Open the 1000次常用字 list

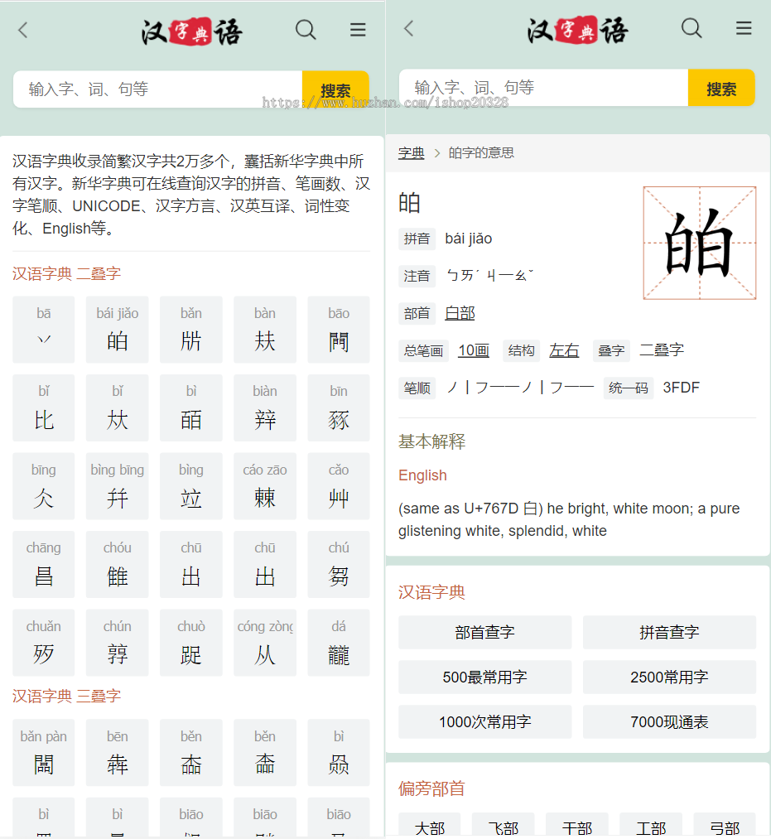(x=484, y=722)
